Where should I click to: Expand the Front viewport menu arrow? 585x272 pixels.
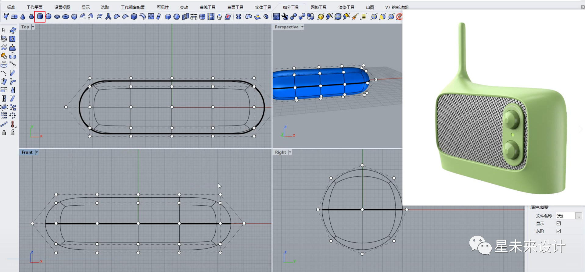pos(37,152)
